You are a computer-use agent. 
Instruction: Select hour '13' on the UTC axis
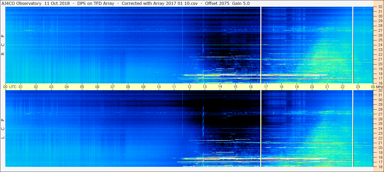click(205, 87)
